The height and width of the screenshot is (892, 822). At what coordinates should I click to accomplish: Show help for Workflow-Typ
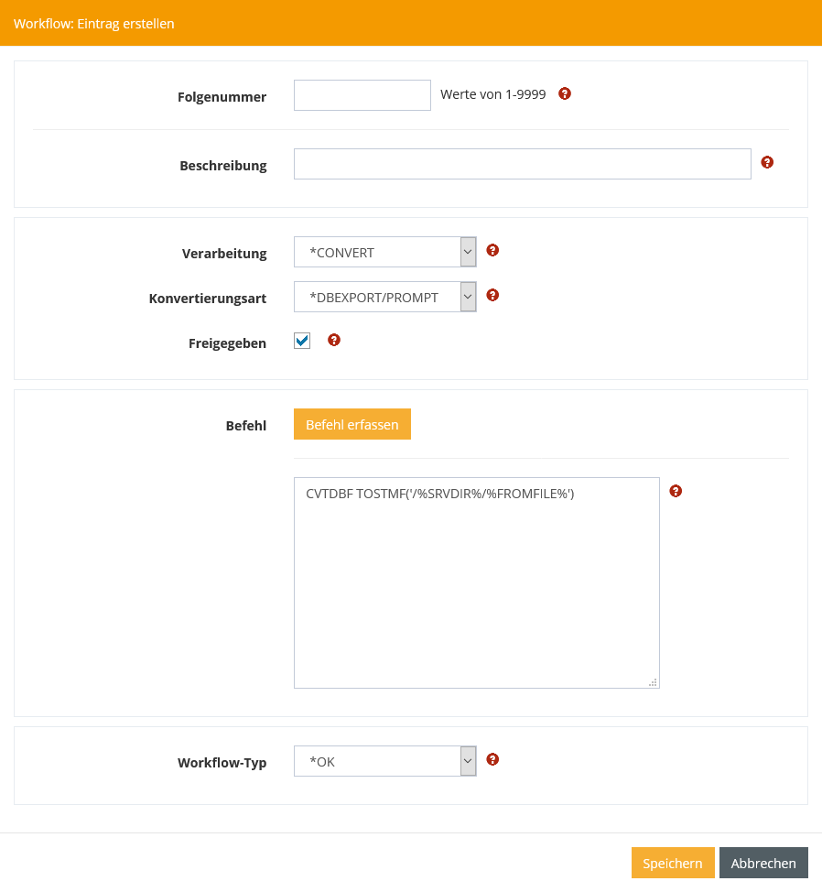tap(492, 759)
